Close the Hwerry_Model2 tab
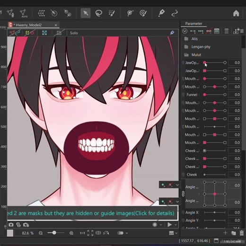Screen dimensions: 246x246 click(x=56, y=25)
